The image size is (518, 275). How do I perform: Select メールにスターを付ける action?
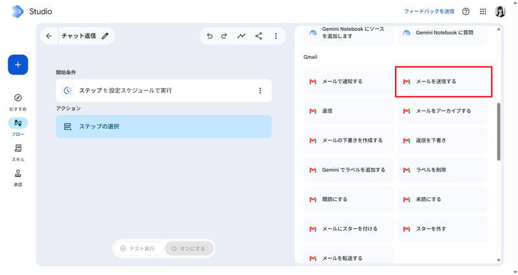348,229
